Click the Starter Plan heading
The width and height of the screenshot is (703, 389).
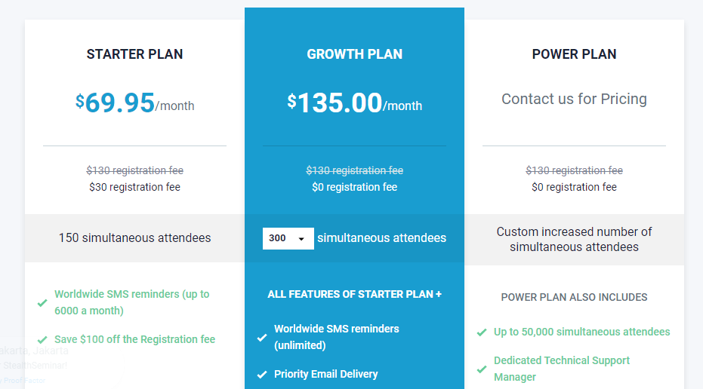click(134, 54)
